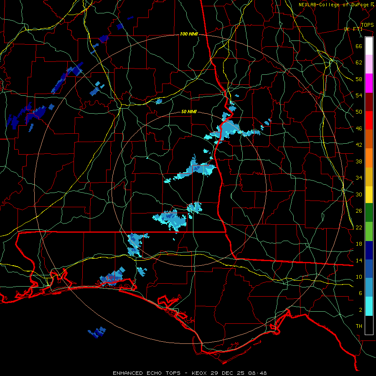The height and width of the screenshot is (376, 376).
Task: Click the 18 scale label
Action: click(x=359, y=244)
